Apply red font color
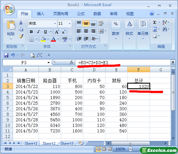 [x=53, y=39]
